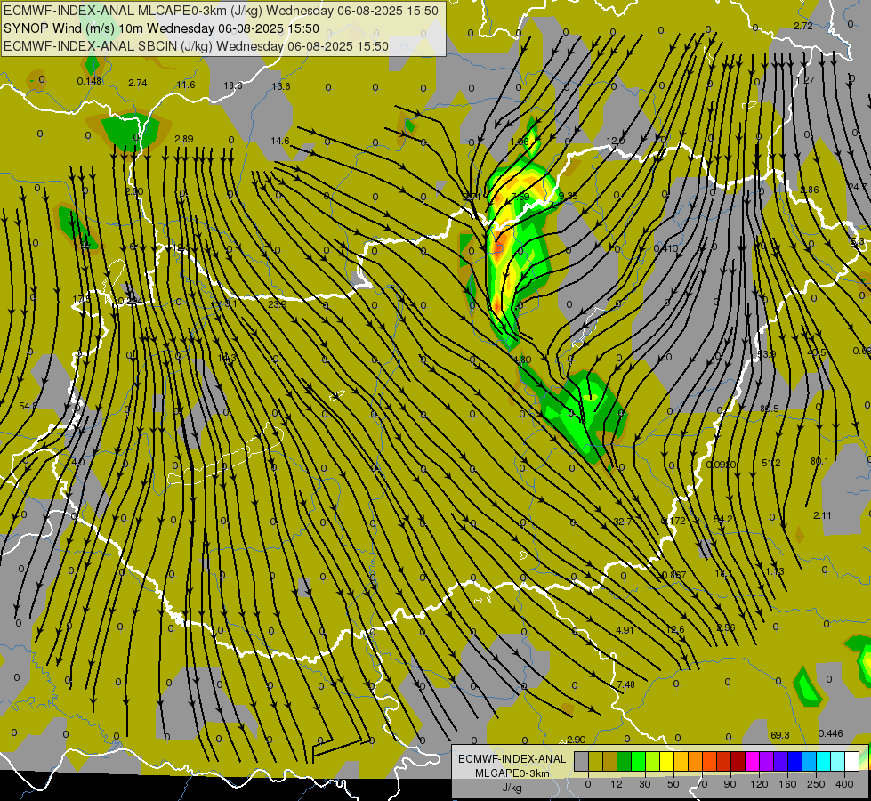Click legend tick label 90
Screen dimensions: 871x801
[x=730, y=784]
